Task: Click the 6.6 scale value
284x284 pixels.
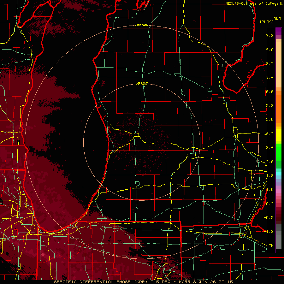Action: [270, 92]
